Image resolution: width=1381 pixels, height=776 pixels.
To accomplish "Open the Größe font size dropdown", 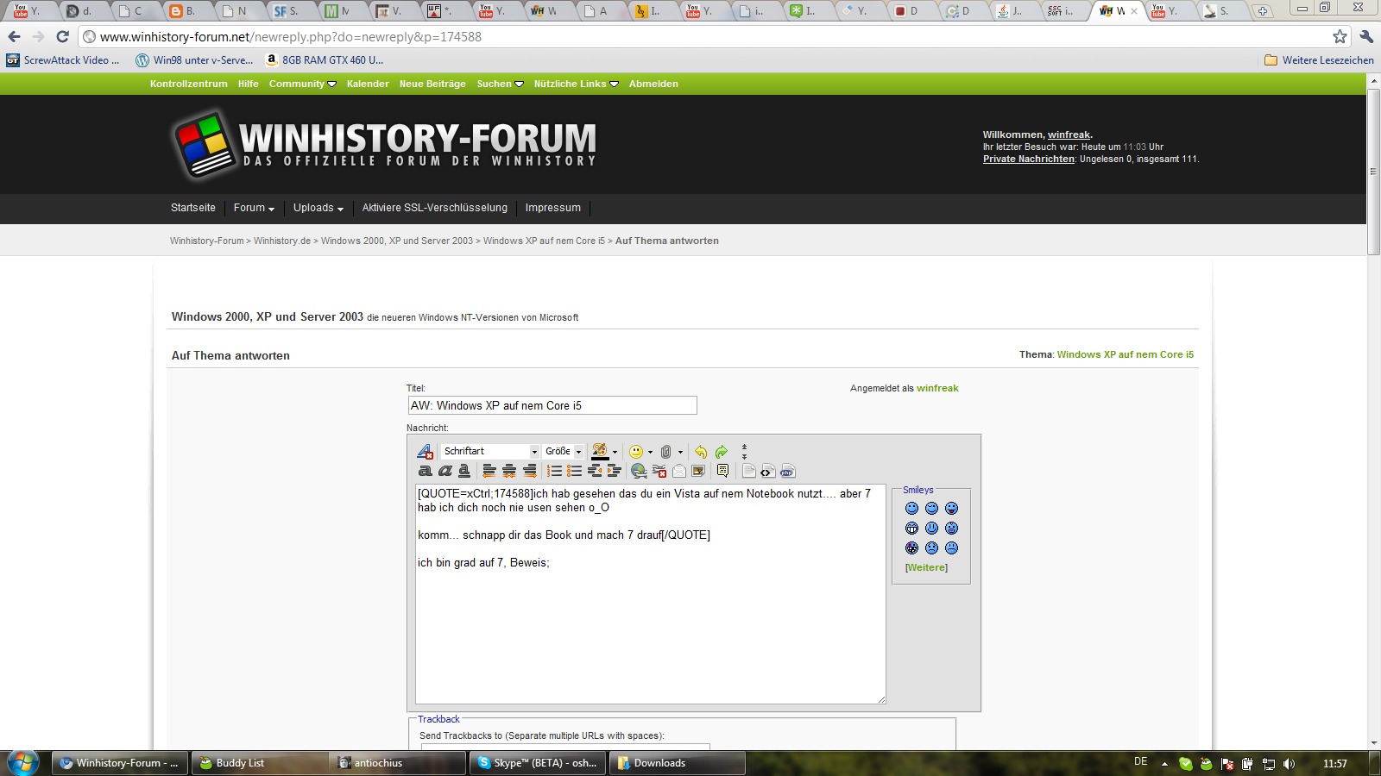I will point(564,452).
